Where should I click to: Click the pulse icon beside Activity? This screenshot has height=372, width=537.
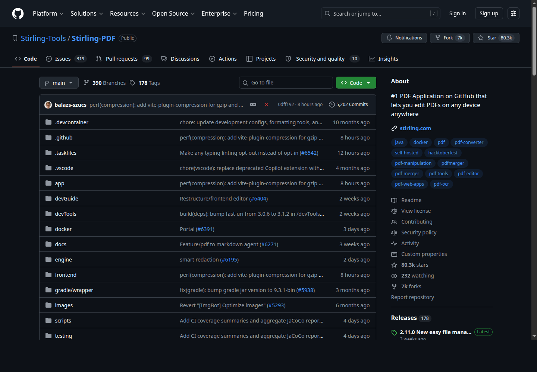pyautogui.click(x=394, y=243)
